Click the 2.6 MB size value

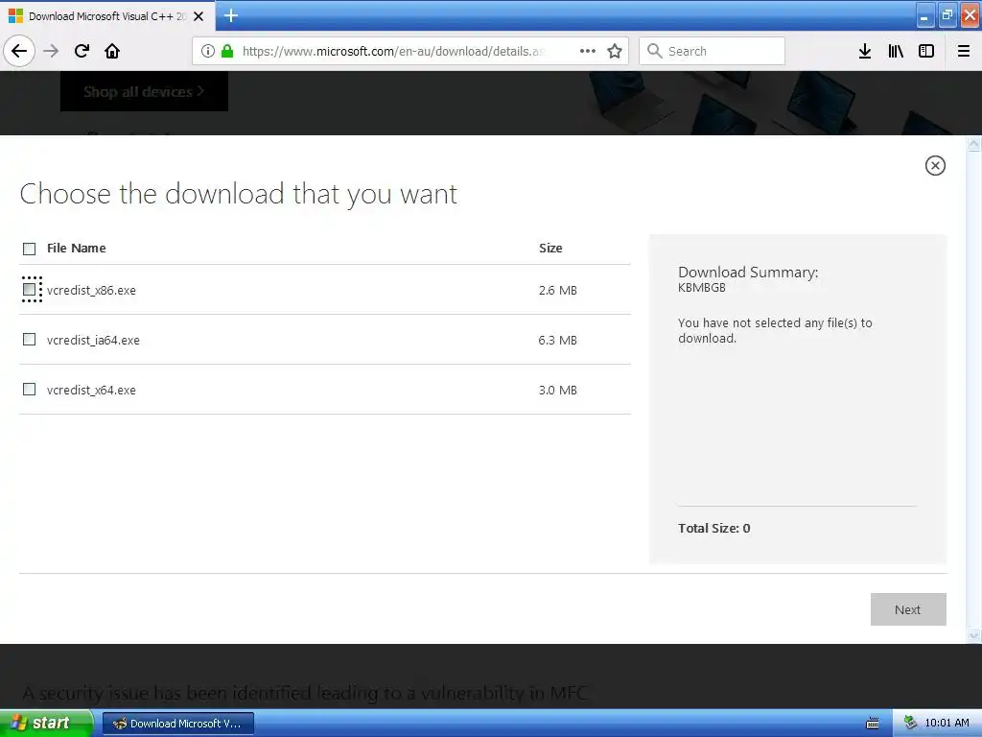(557, 290)
